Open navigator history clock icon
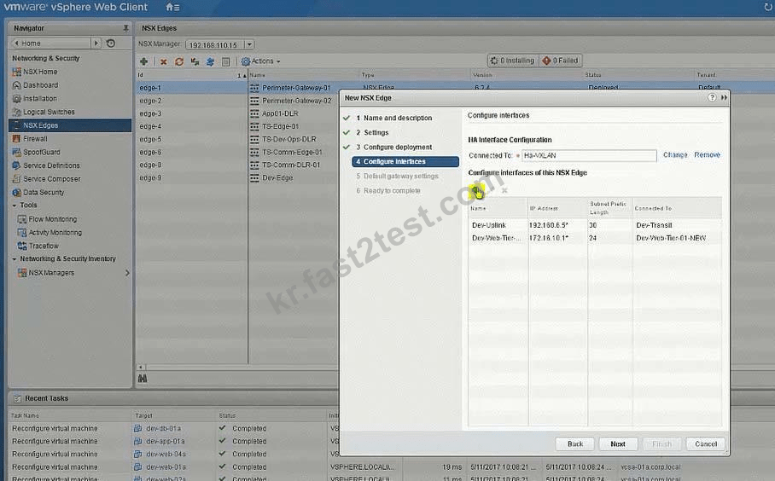Viewport: 775px width, 481px height. tap(111, 43)
